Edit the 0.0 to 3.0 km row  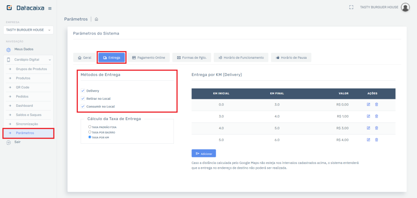pyautogui.click(x=368, y=104)
